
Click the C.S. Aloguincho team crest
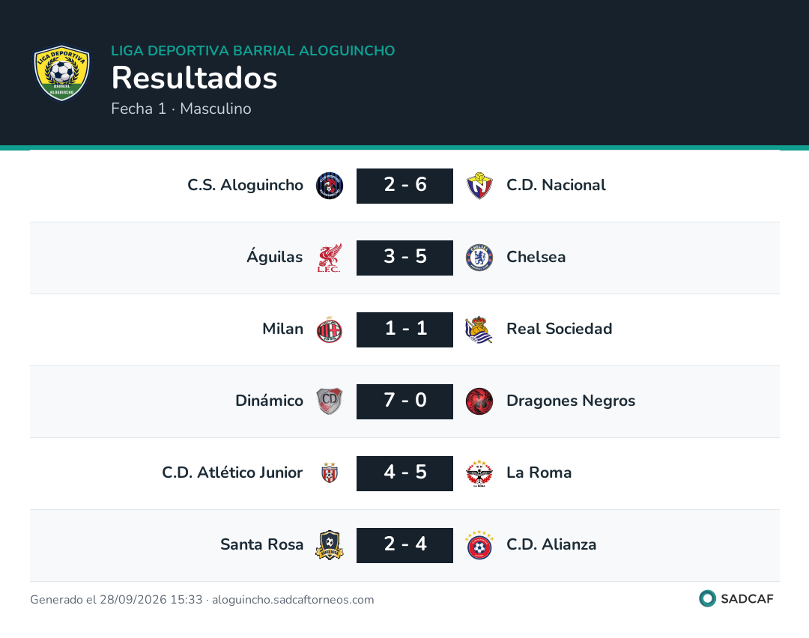(329, 186)
